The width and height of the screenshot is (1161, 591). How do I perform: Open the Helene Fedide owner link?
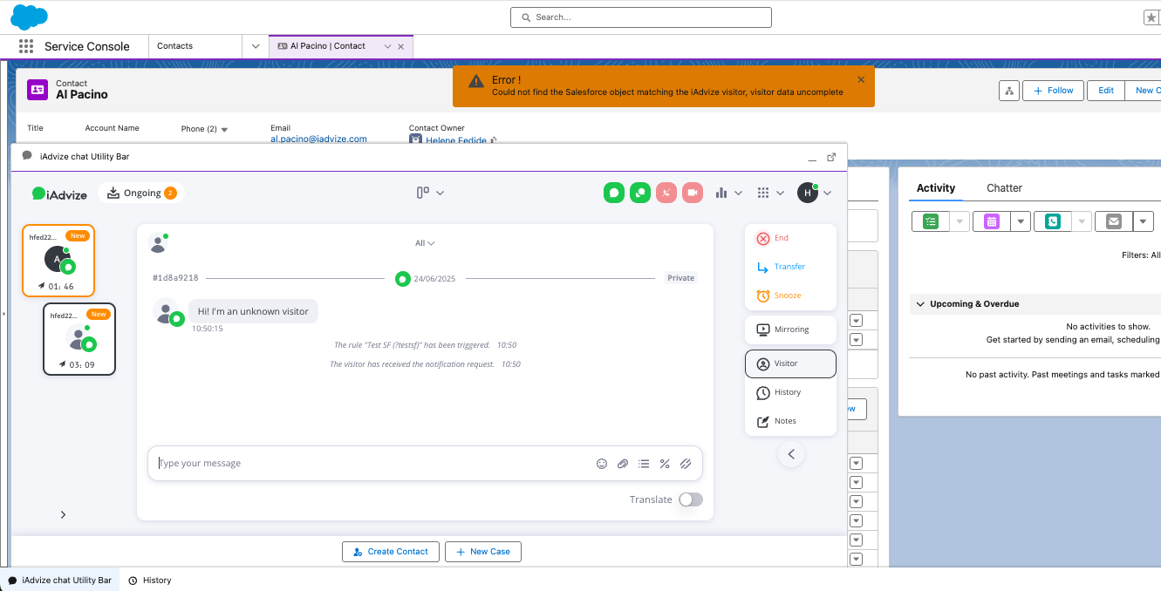pos(456,140)
